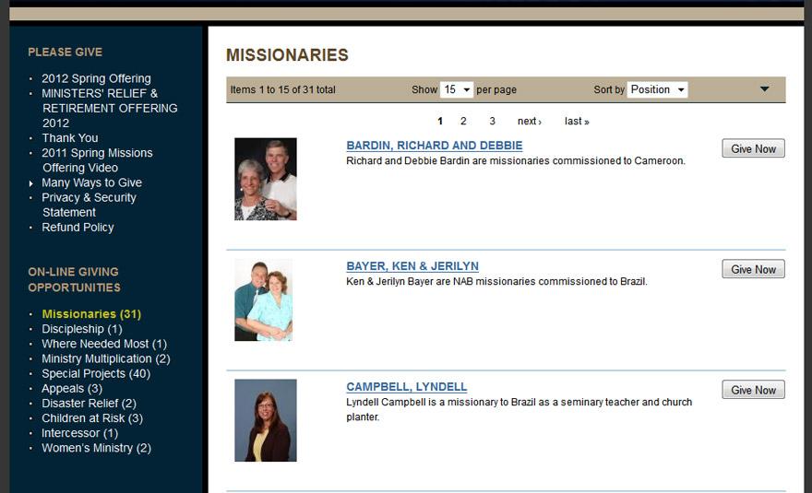Go to results page 3
Viewport: 812px width, 493px height.
point(492,121)
